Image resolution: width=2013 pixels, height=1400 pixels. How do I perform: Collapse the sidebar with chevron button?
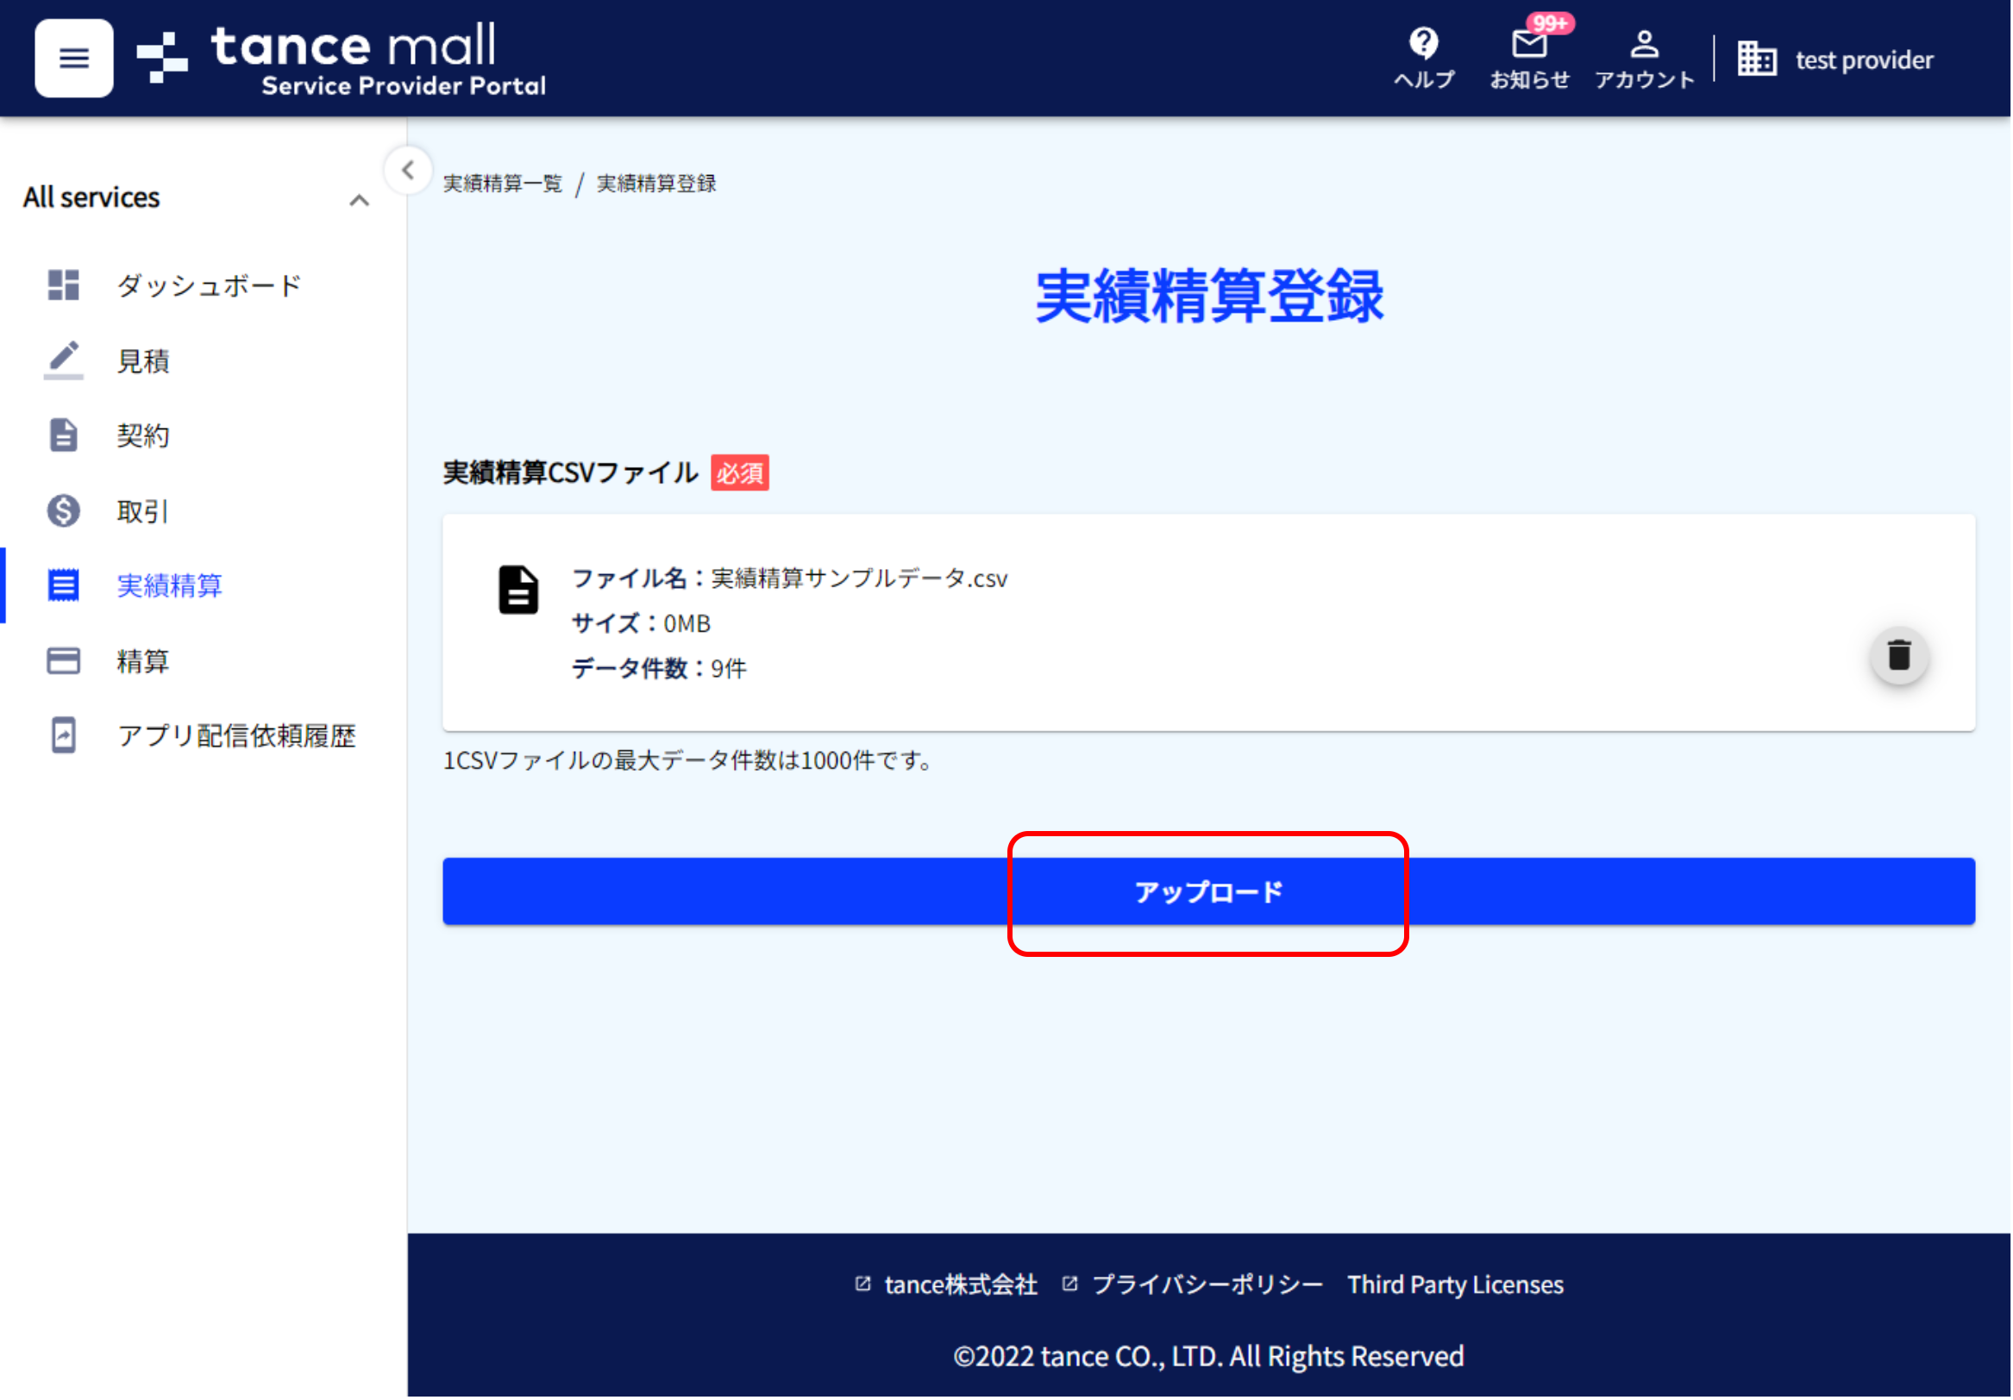(408, 170)
